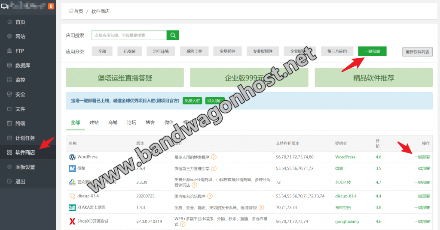Open the 精品软件推荐 banner
Screen dimensions: 440x230
tap(373, 78)
